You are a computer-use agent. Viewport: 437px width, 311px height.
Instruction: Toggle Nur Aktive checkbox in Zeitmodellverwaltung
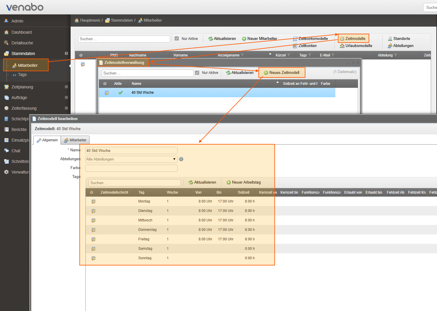click(x=197, y=73)
